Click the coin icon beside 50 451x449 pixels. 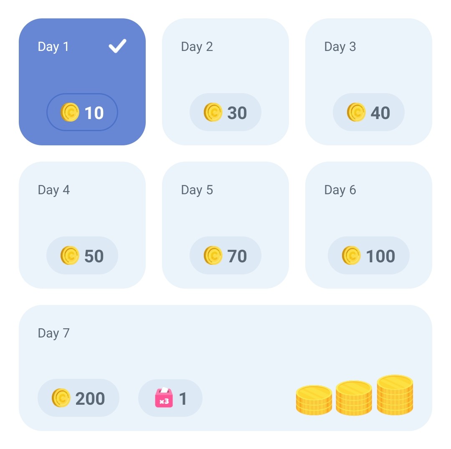pyautogui.click(x=70, y=256)
